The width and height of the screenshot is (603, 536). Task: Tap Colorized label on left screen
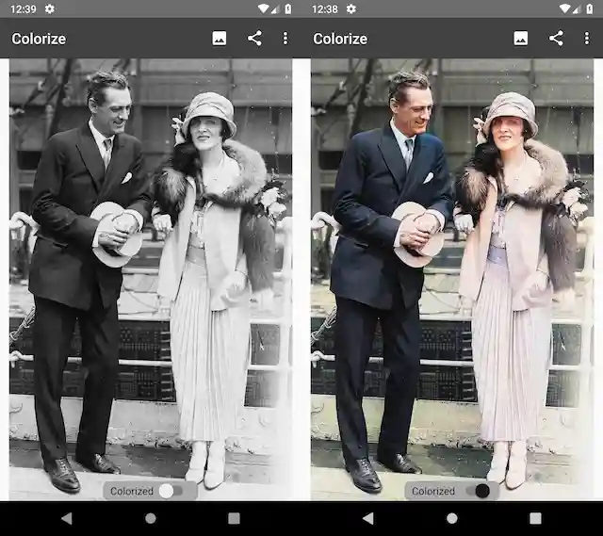click(132, 491)
